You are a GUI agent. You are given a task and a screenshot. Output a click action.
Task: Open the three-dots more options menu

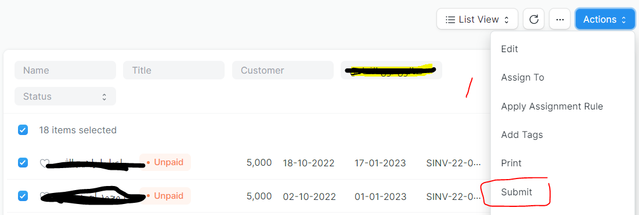pyautogui.click(x=559, y=19)
